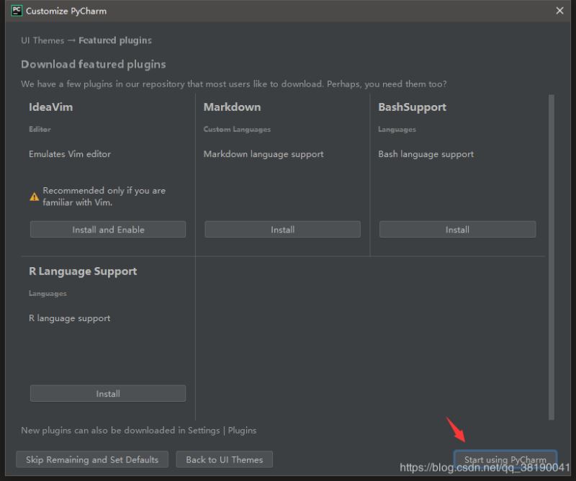Click the PyCharm logo in title bar
This screenshot has height=481, width=576.
[x=17, y=11]
